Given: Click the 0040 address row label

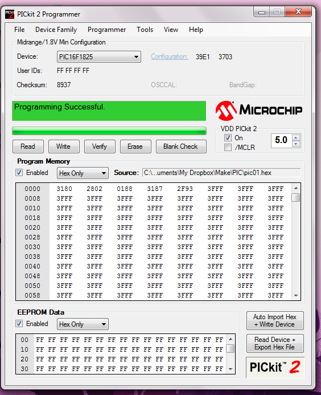Looking at the screenshot, I should [x=32, y=266].
